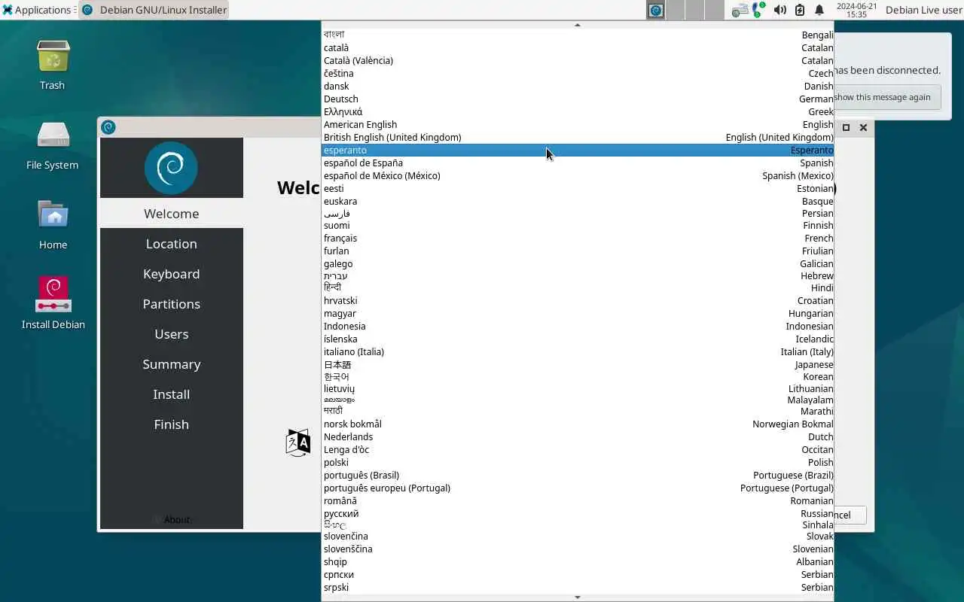The height and width of the screenshot is (602, 964).
Task: Select dansk (Danish) language
Action: coord(578,86)
